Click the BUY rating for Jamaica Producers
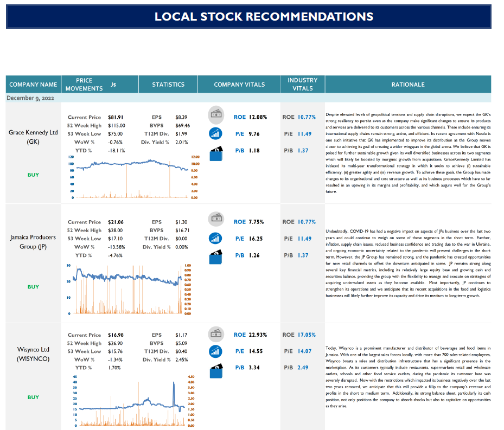 tap(33, 287)
